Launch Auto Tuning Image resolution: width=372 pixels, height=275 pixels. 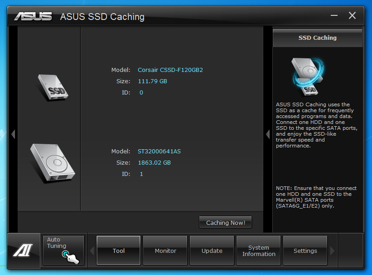click(x=63, y=250)
